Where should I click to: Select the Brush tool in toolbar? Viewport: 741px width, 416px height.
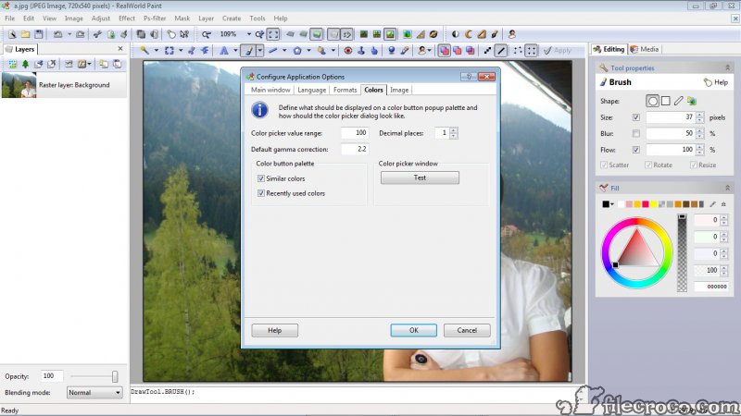[248, 50]
